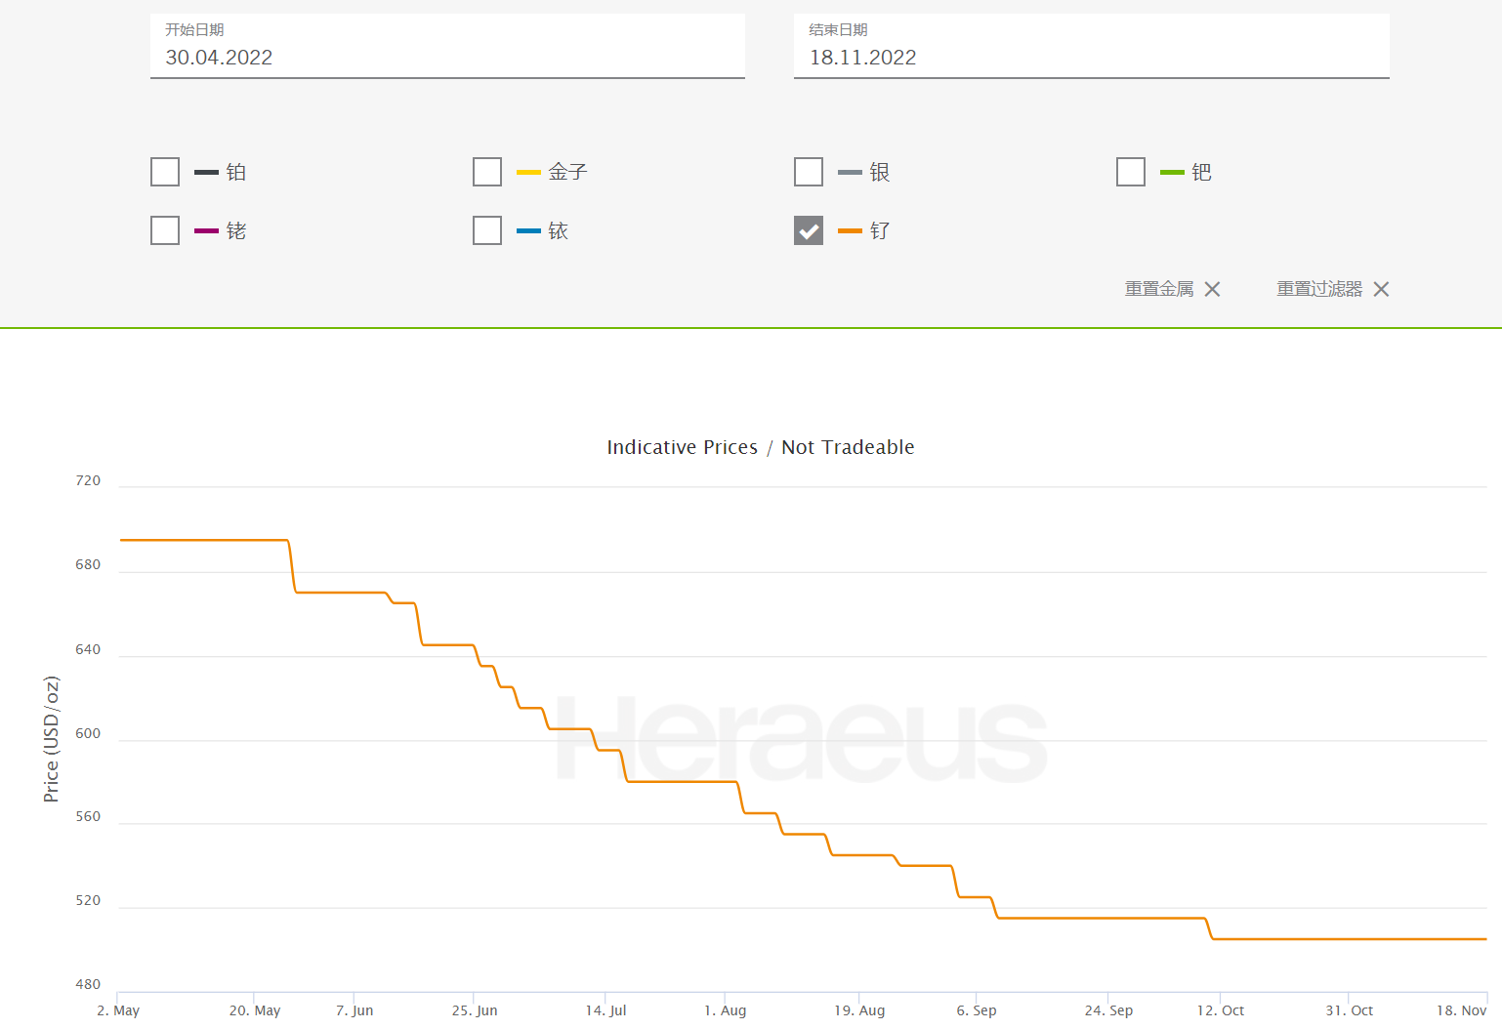Click the 钯 label text
This screenshot has height=1029, width=1502.
1201,172
